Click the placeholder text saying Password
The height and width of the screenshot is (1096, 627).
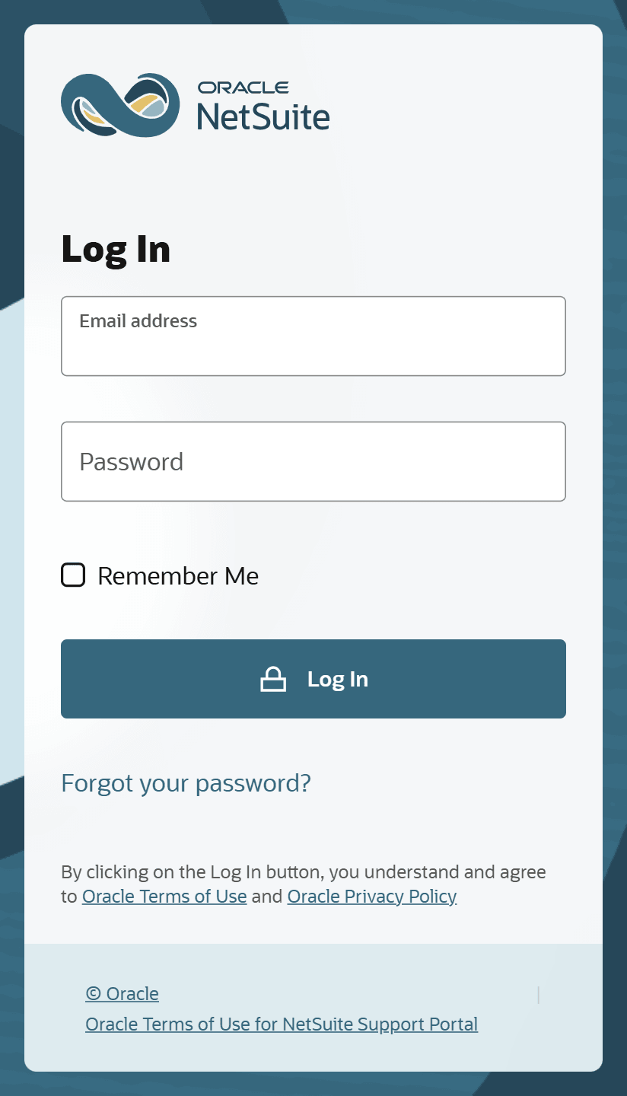[131, 461]
